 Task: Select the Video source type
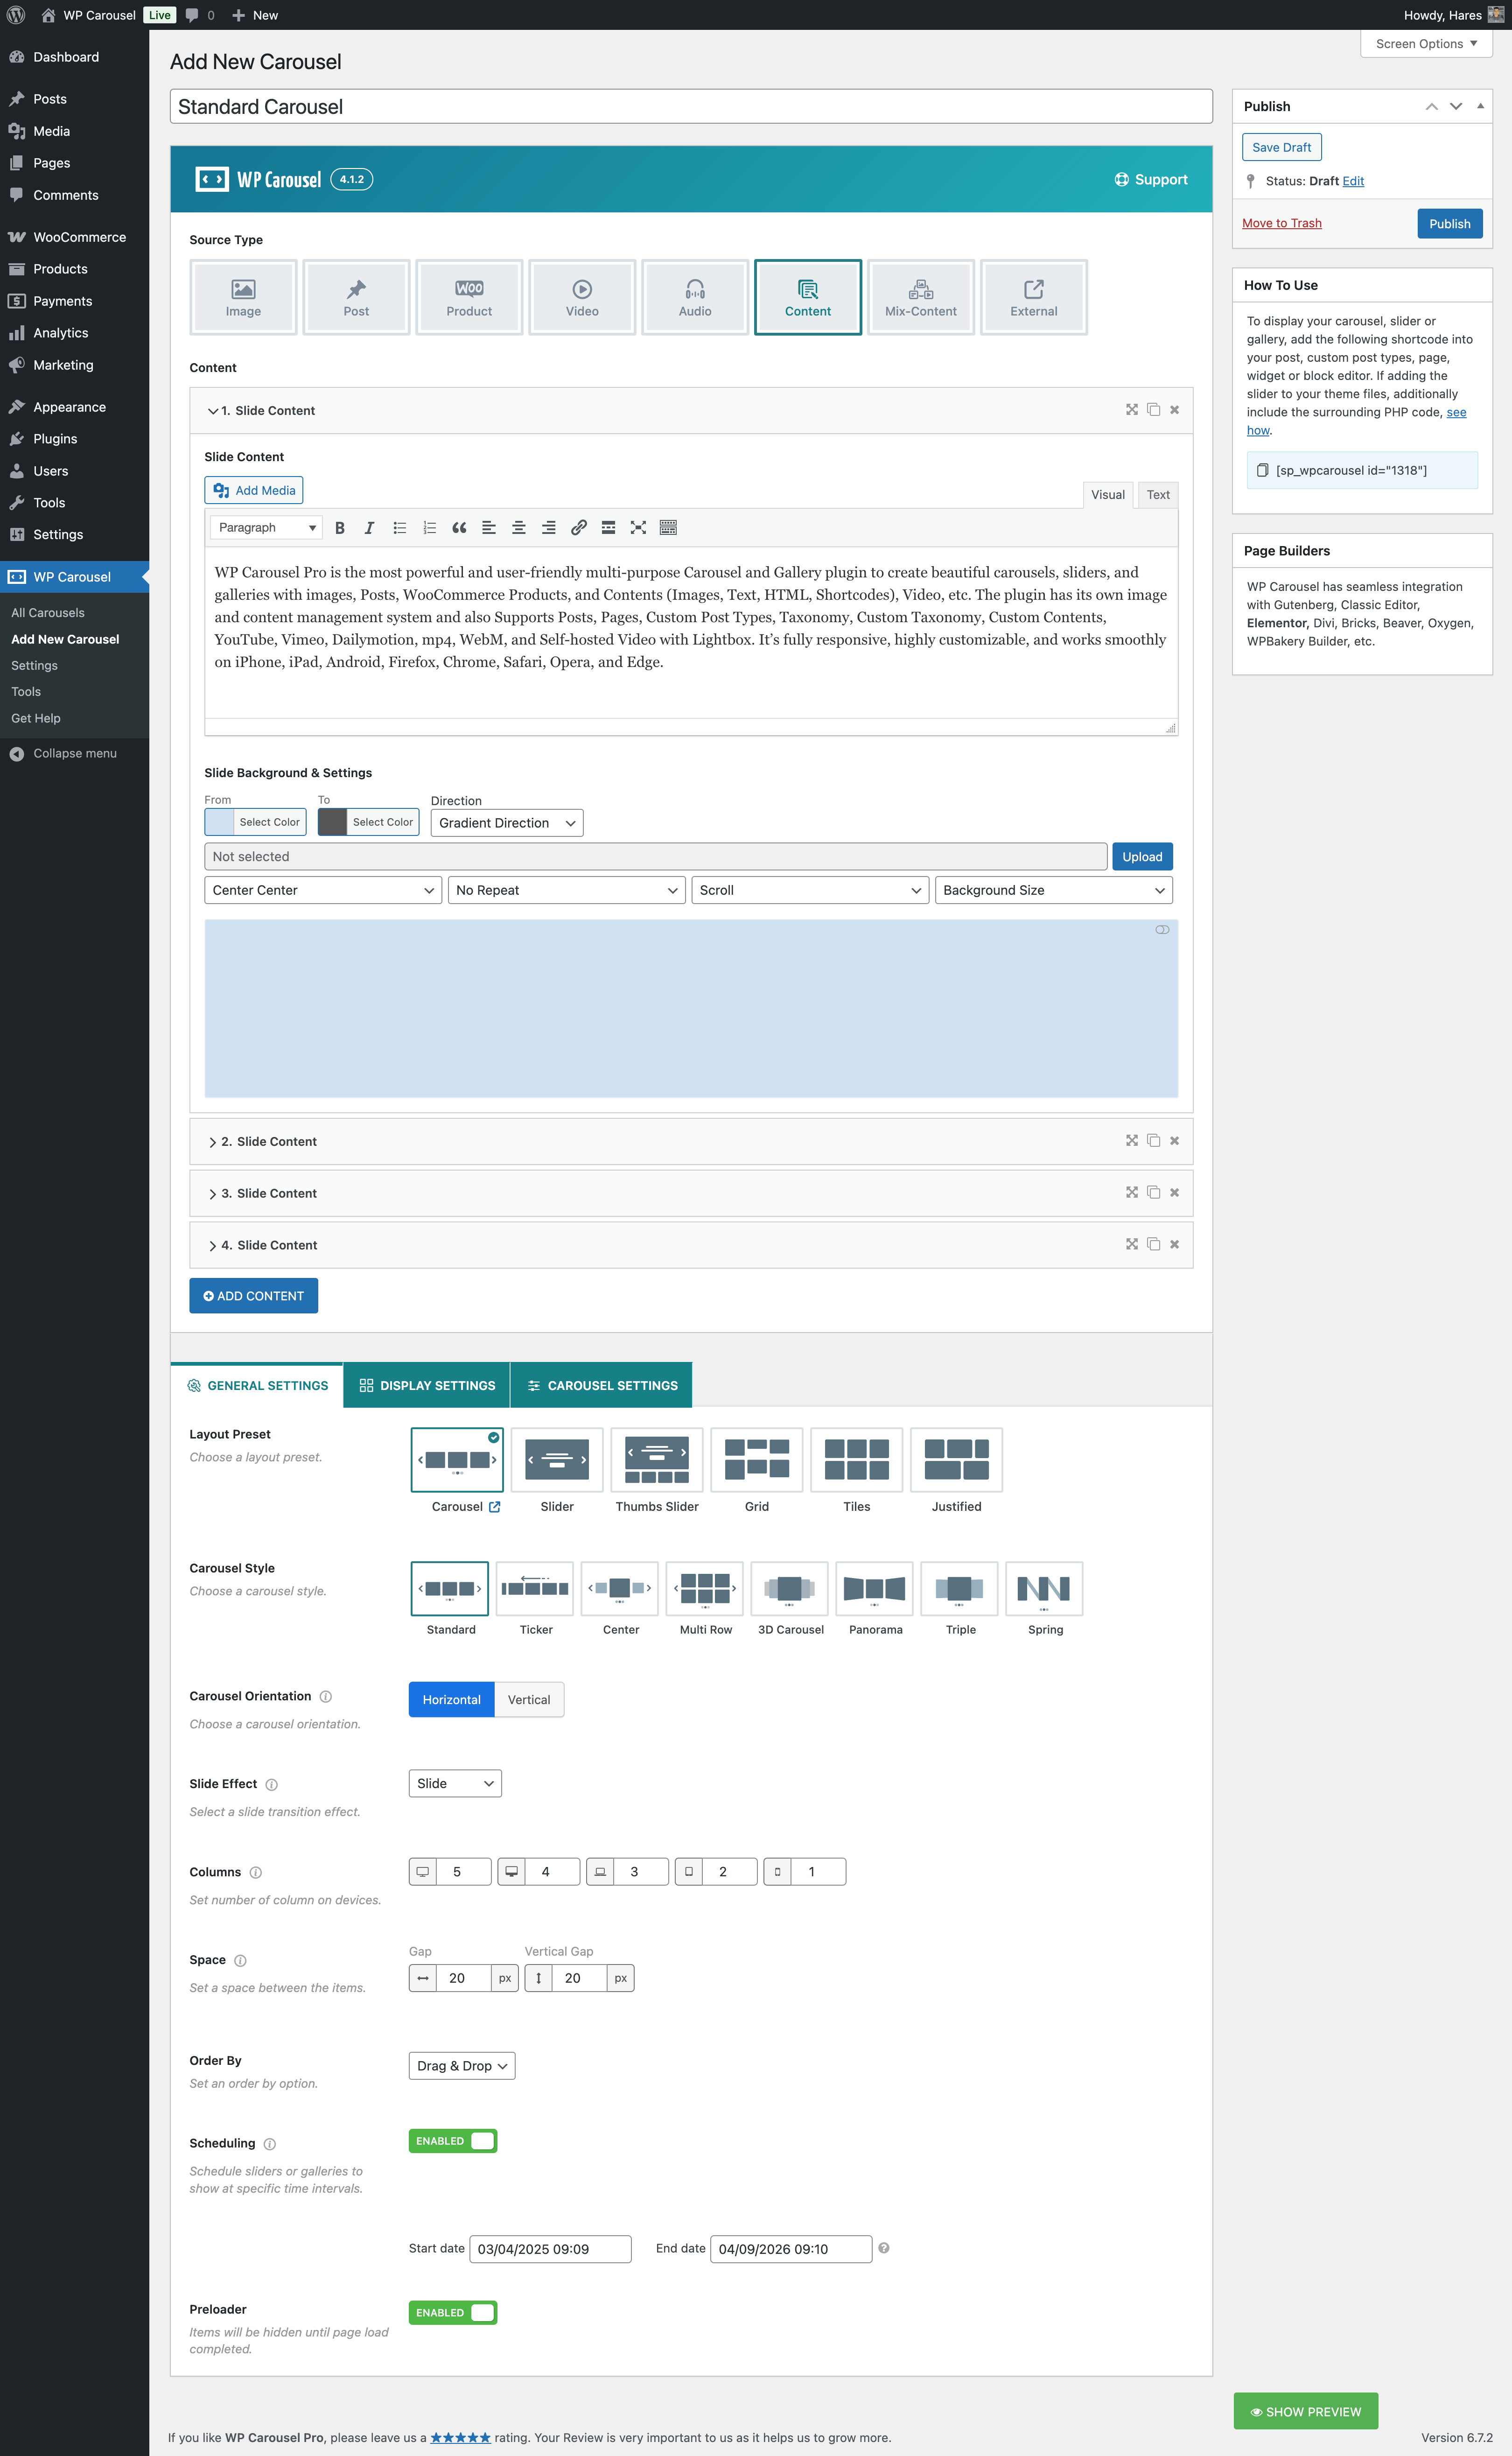(582, 297)
